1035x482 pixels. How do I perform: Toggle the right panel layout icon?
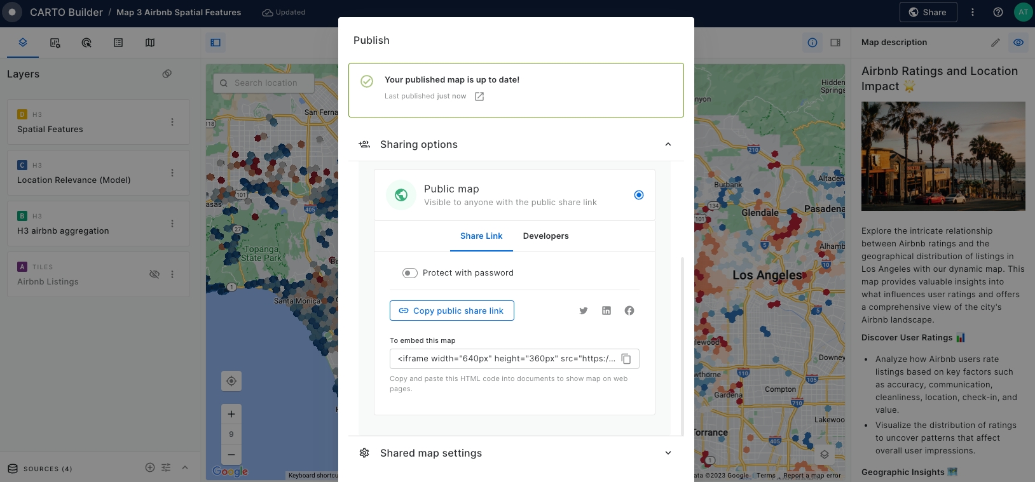(835, 43)
